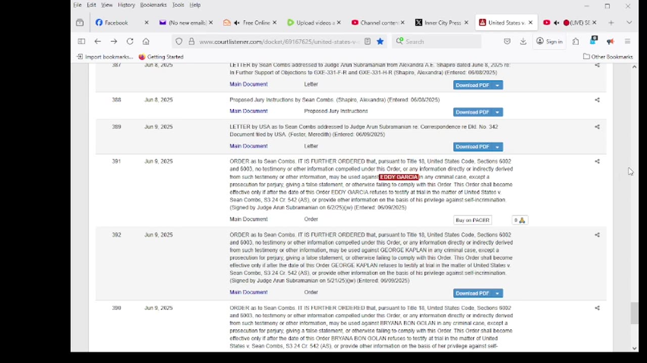This screenshot has width=647, height=363.
Task: Expand Download PDF dropdown arrow for entry 389
Action: [x=497, y=147]
